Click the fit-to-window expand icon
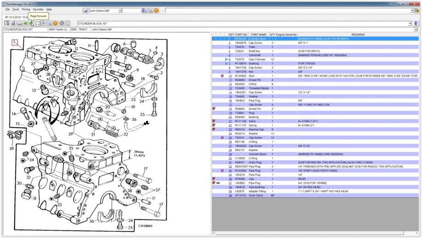The height and width of the screenshot is (238, 422). (x=37, y=23)
